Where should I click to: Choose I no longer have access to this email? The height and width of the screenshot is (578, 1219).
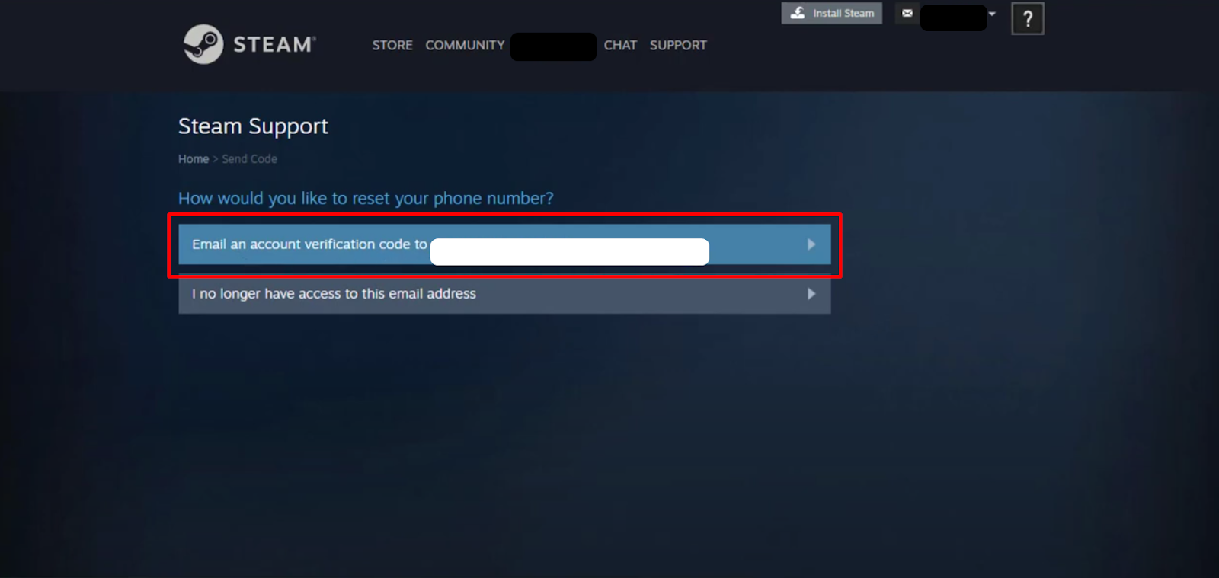pos(504,294)
